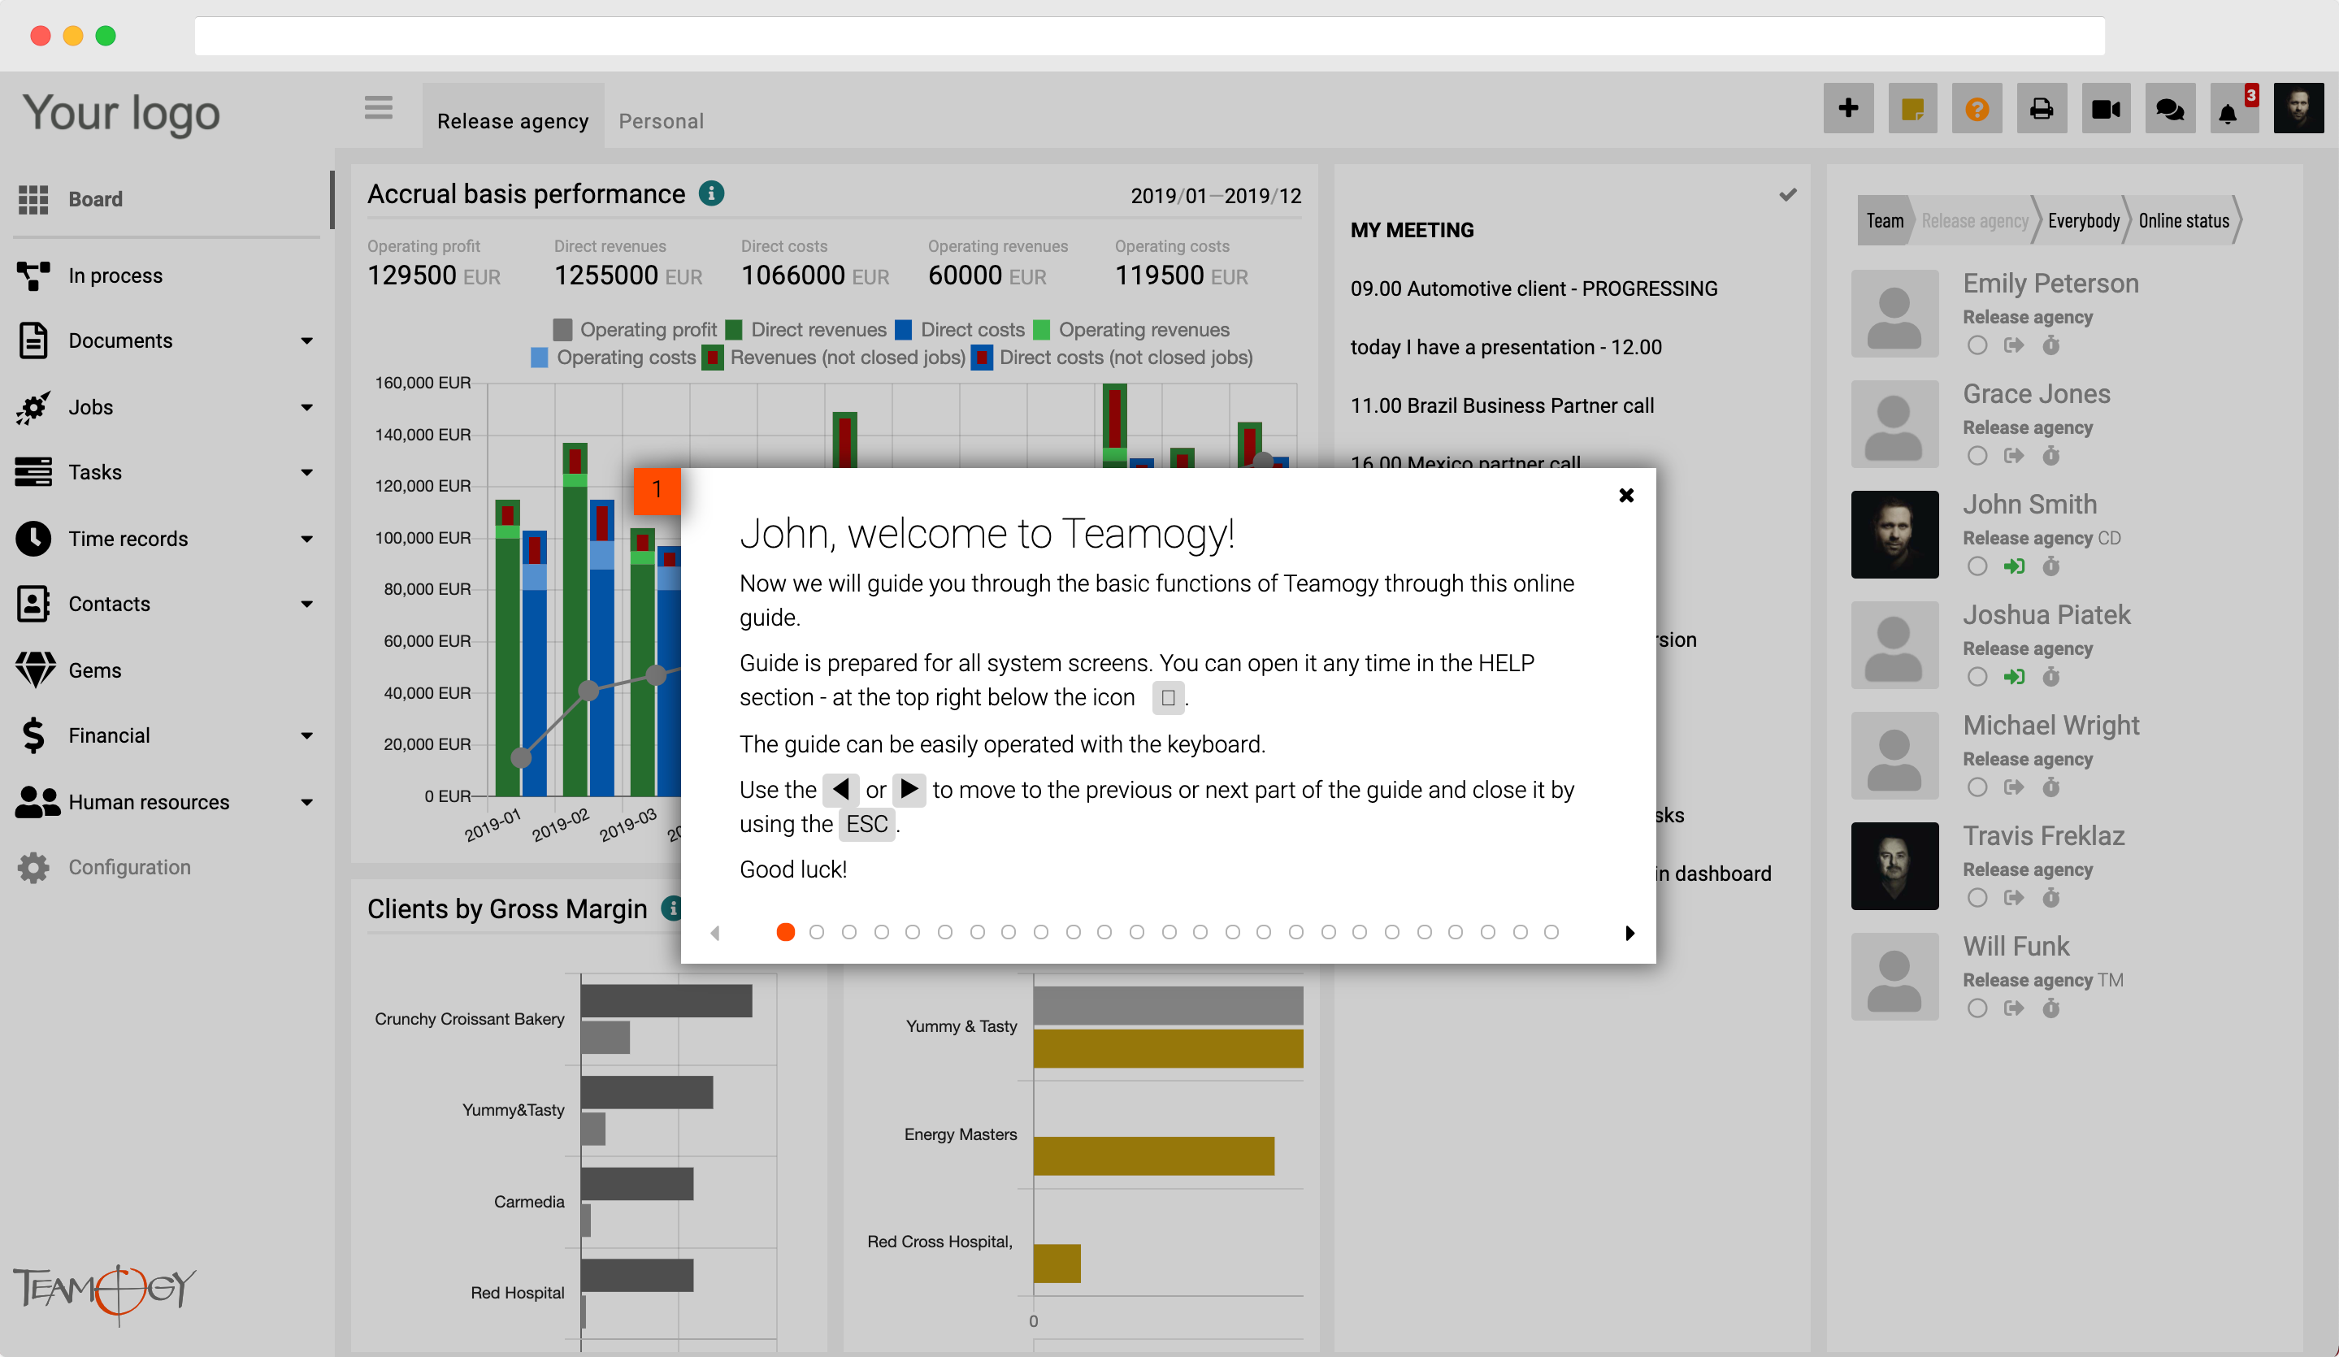Open the user avatar in top right
2339x1357 pixels.
coord(2298,109)
